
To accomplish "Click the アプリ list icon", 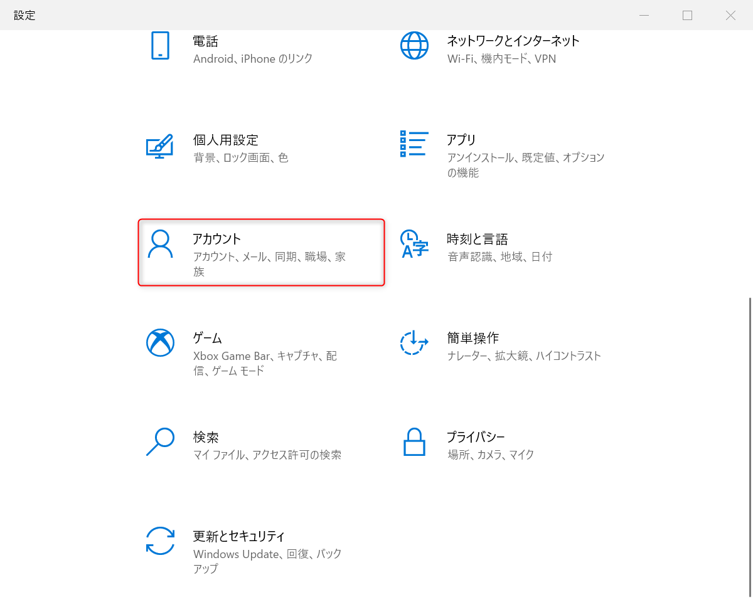I will point(415,145).
